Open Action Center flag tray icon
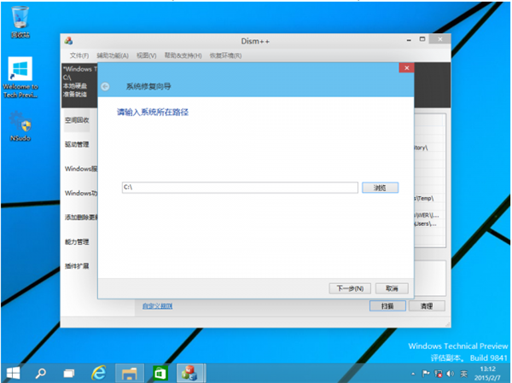Screen dimensions: 512x383 click(426, 374)
